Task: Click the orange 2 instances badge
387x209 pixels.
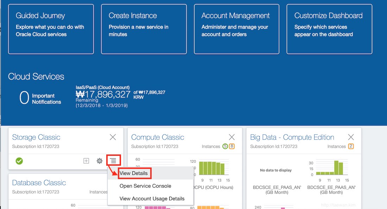Action: click(351, 146)
